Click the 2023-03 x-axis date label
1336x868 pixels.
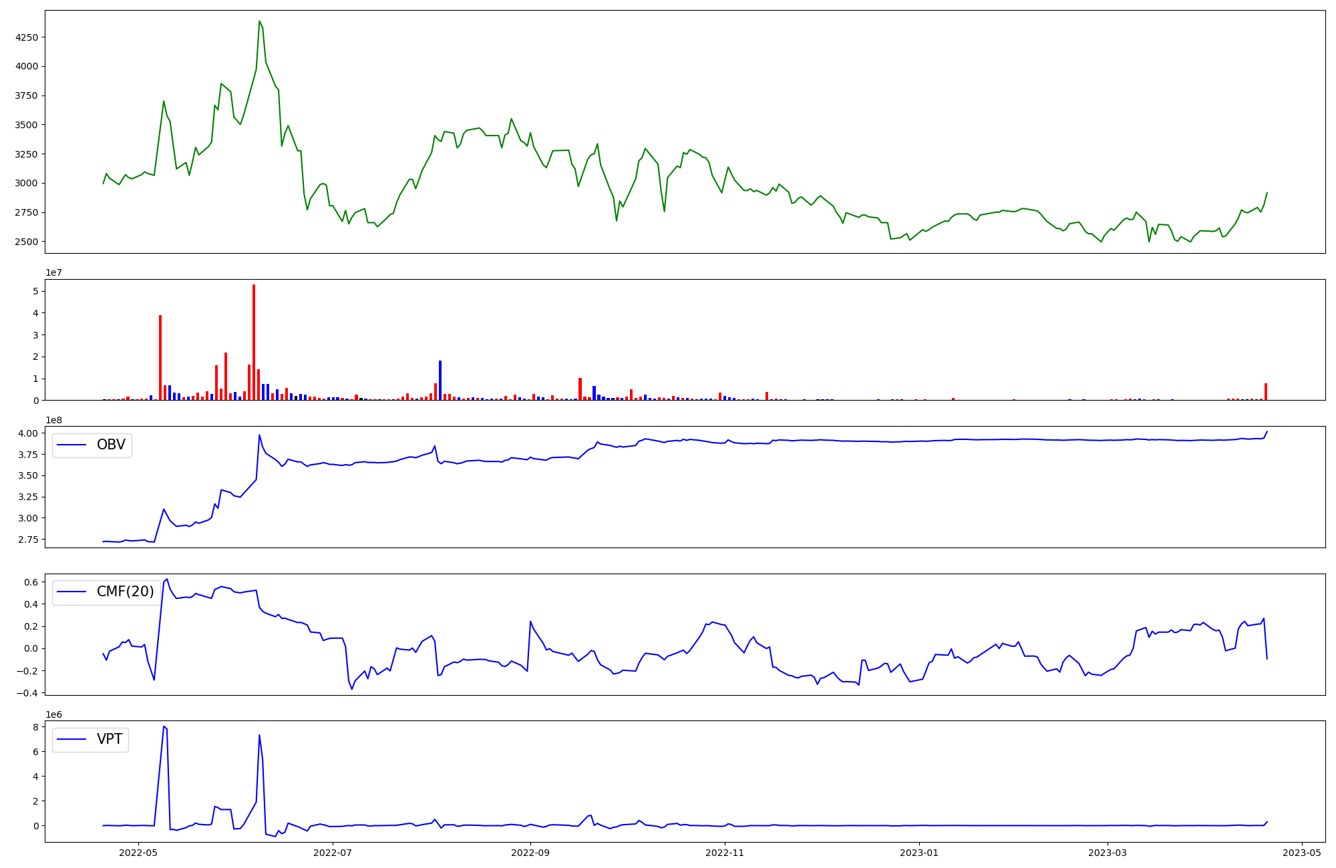(x=1108, y=853)
